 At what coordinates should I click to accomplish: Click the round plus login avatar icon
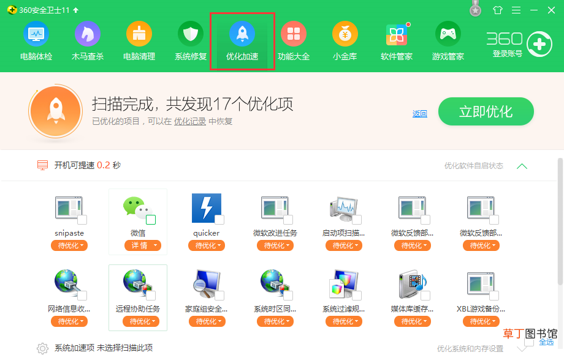[539, 44]
